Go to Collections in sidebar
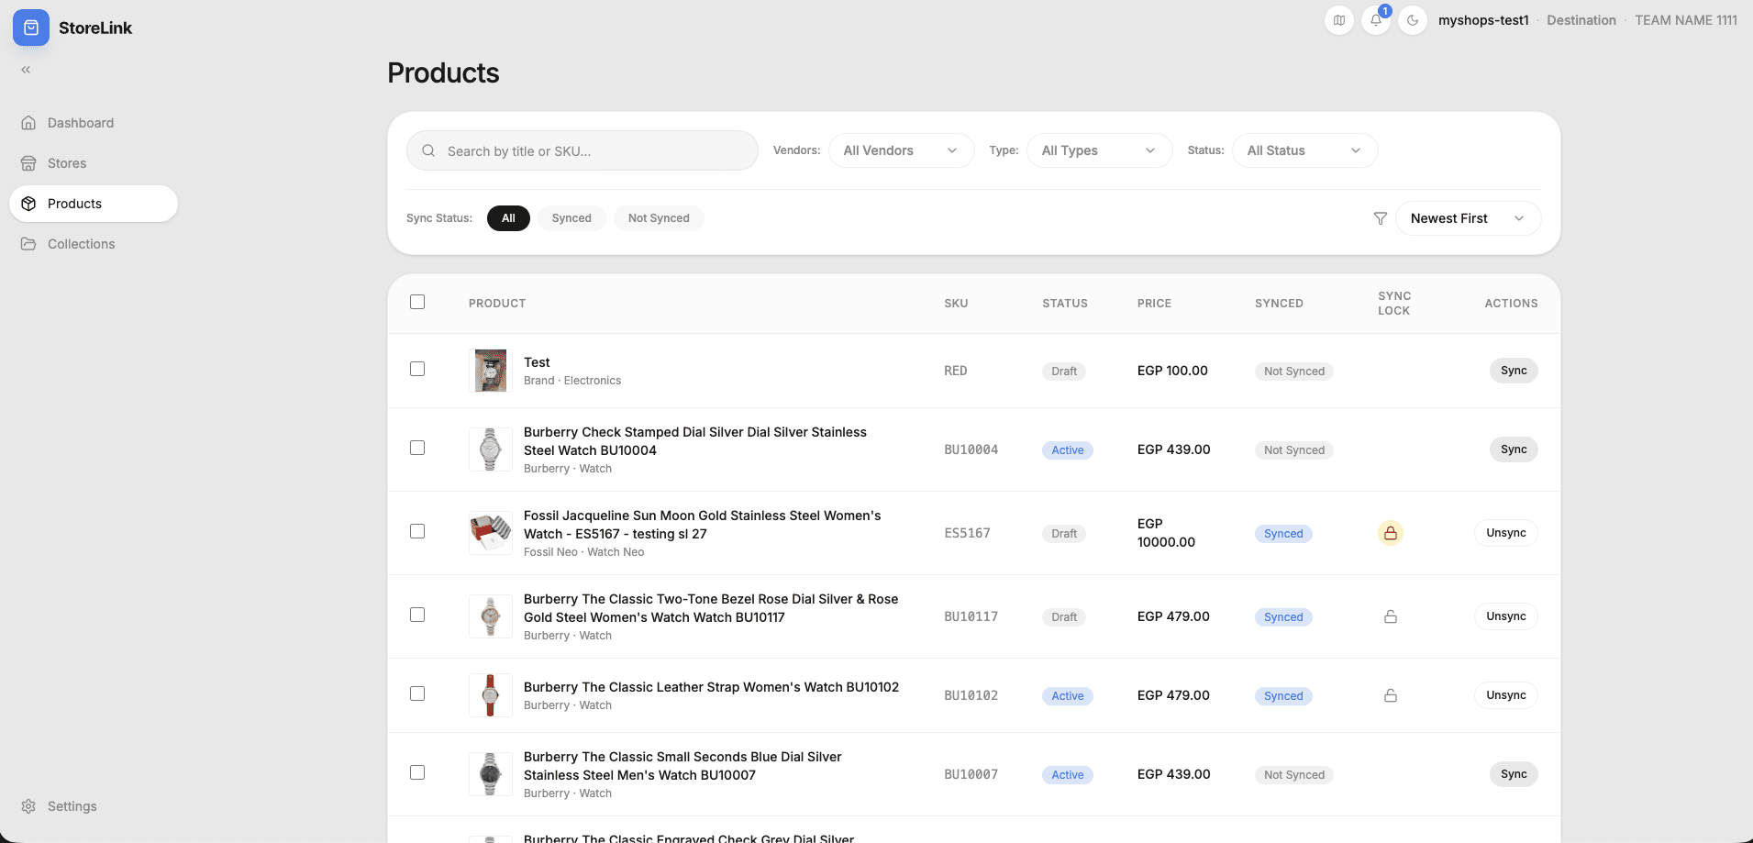The width and height of the screenshot is (1753, 843). click(94, 244)
